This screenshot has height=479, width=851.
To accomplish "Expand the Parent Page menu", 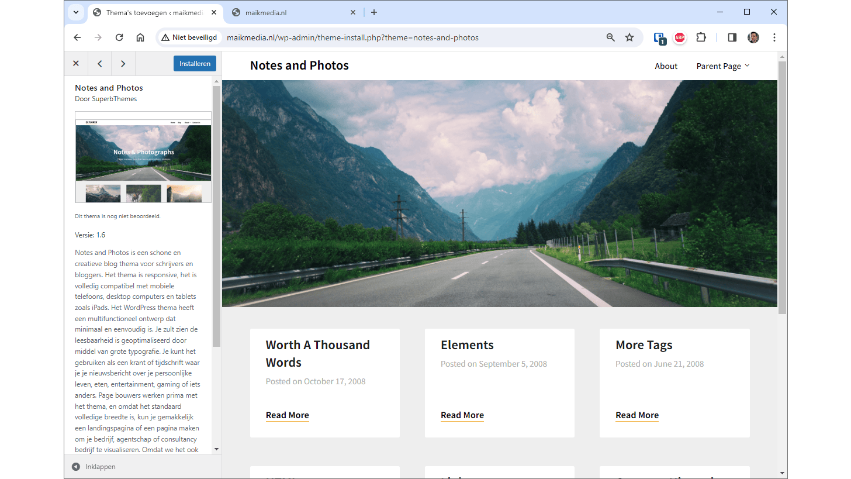I will click(x=723, y=66).
